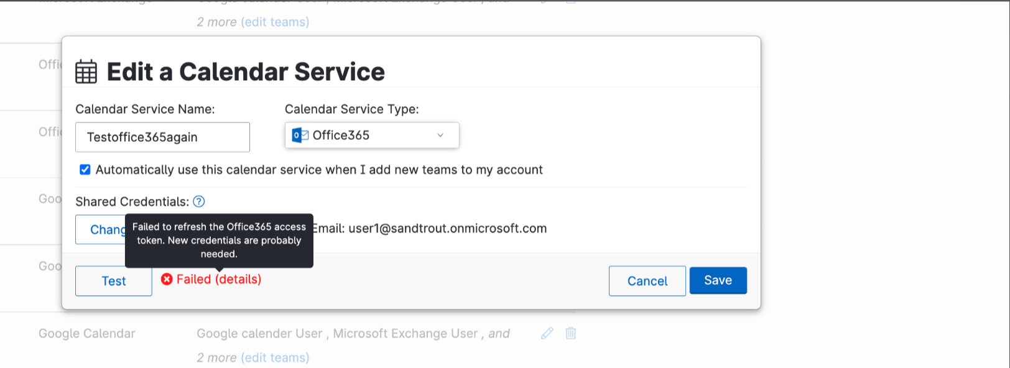Viewport: 1010px width, 368px height.
Task: Click the Edit a Calendar Service heading
Action: click(246, 72)
